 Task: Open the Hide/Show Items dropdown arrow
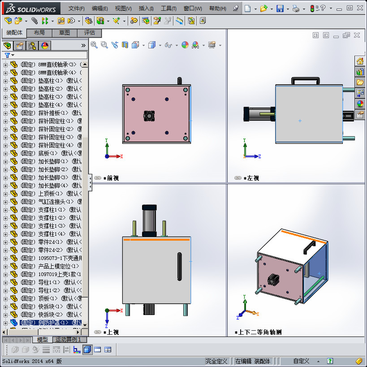click(177, 45)
